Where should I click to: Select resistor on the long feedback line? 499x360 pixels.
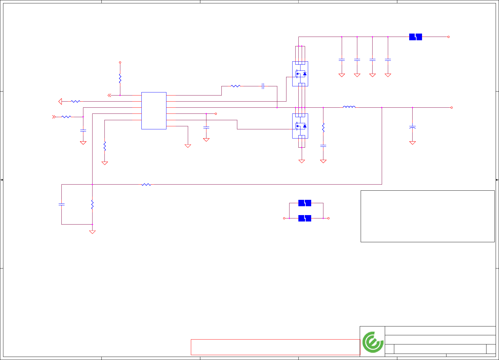point(146,184)
